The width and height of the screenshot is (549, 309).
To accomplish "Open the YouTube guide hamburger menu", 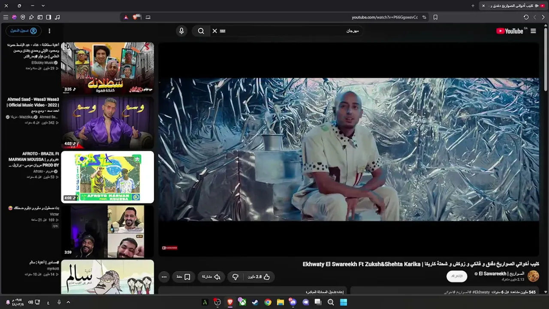I will click(x=533, y=31).
